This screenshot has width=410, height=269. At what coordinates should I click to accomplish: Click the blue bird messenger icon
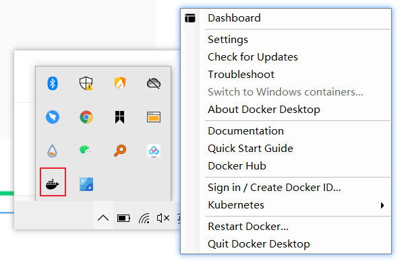pyautogui.click(x=53, y=117)
